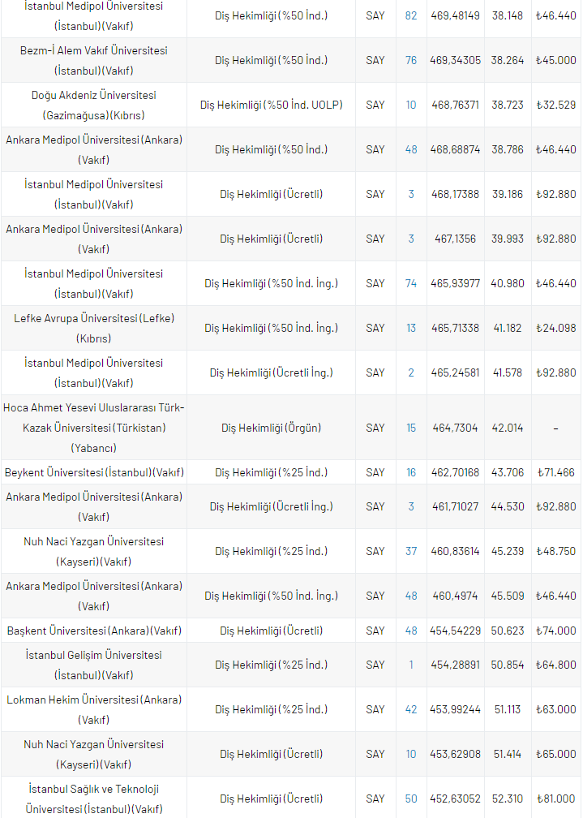Click Beykent Üniversitesi quota link 16
This screenshot has width=583, height=818.
(411, 472)
